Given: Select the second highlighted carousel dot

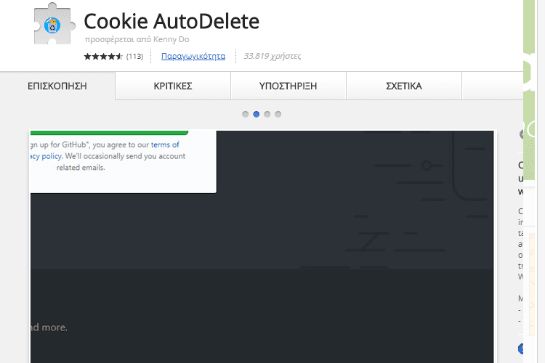Looking at the screenshot, I should coord(257,114).
